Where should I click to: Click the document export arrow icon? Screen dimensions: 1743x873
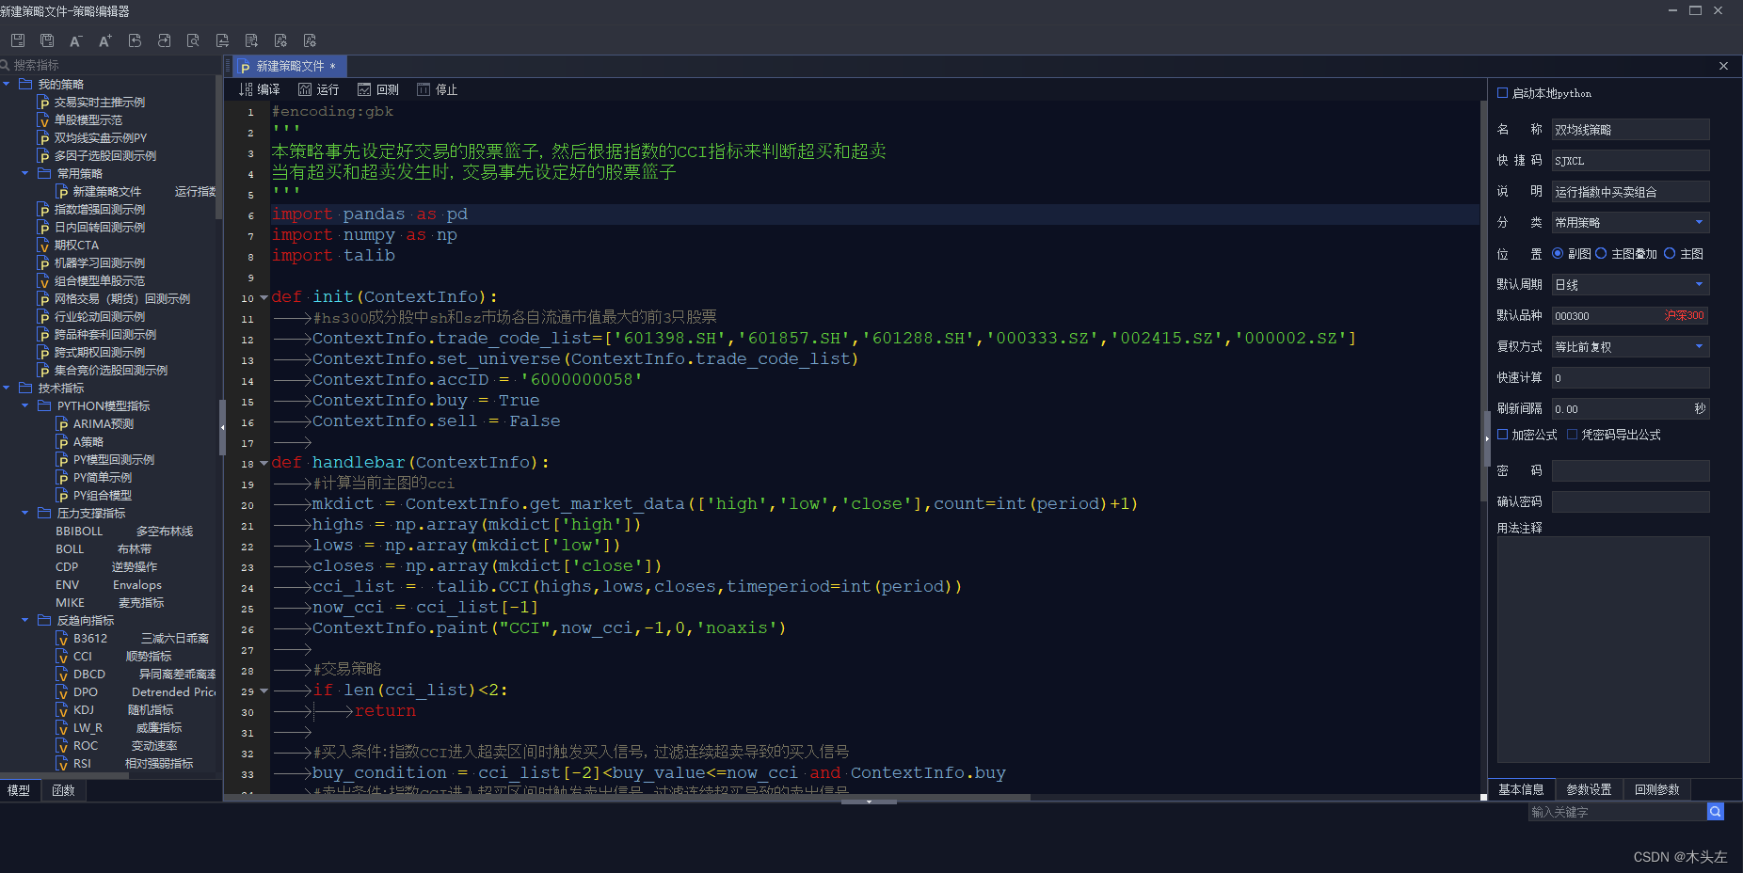pyautogui.click(x=251, y=40)
